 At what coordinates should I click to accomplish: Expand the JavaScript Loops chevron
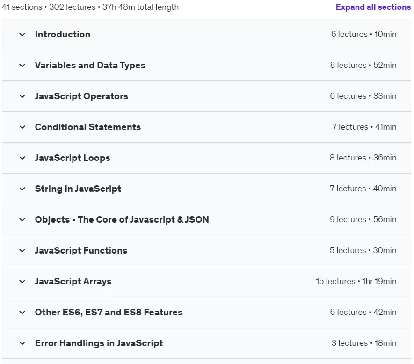(22, 158)
